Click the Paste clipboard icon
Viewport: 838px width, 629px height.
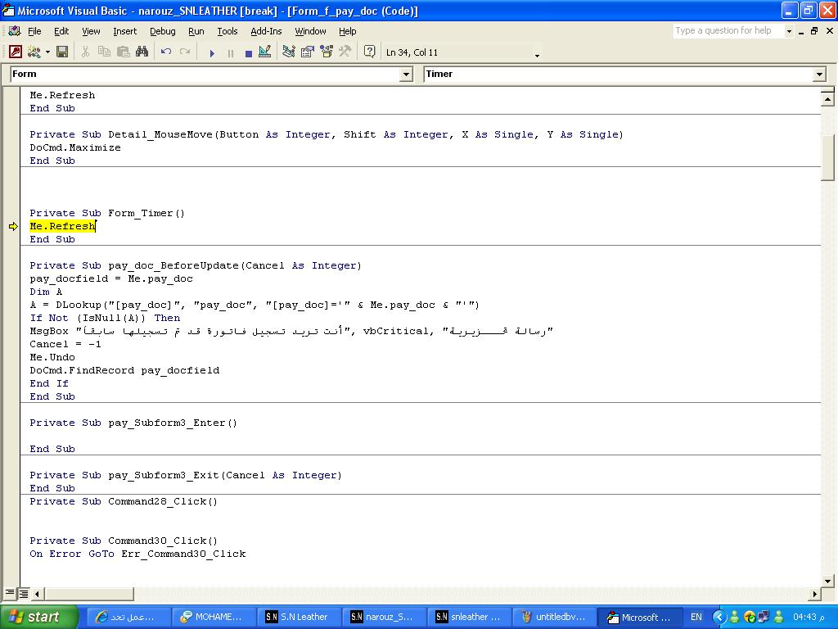[123, 52]
